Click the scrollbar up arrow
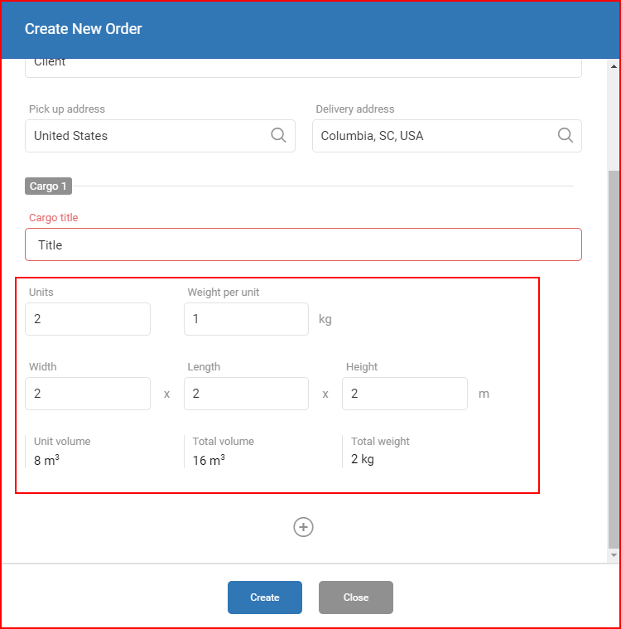Image resolution: width=621 pixels, height=629 pixels. click(x=614, y=66)
